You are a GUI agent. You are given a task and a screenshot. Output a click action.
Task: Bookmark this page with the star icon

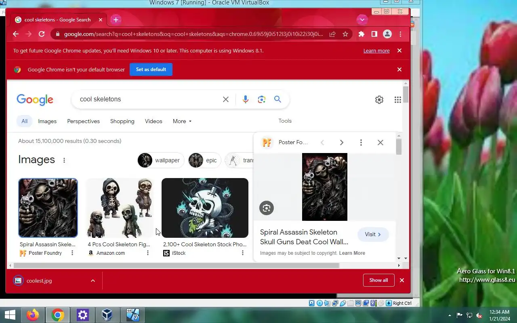(345, 34)
